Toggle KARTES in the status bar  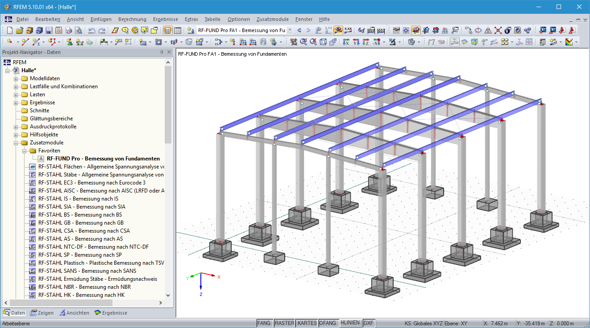[x=307, y=323]
